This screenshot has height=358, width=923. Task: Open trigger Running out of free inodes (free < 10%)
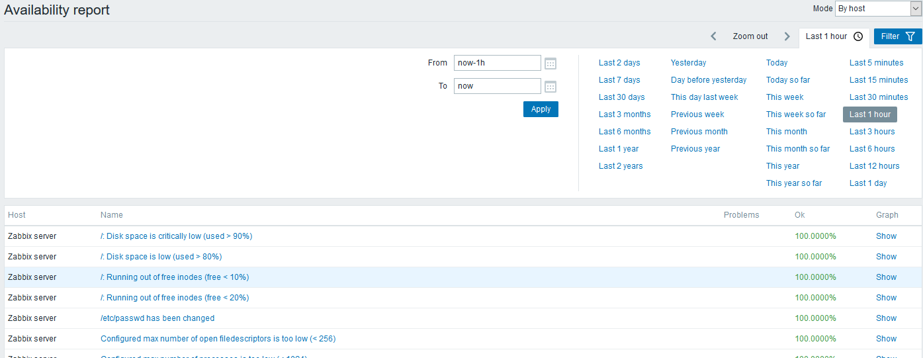pos(175,277)
